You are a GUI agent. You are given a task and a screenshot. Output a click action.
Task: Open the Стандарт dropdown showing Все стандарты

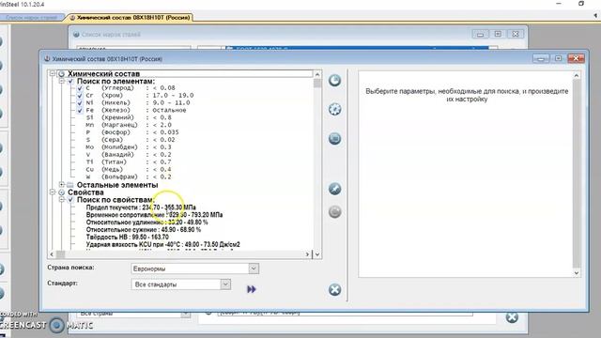click(x=181, y=284)
